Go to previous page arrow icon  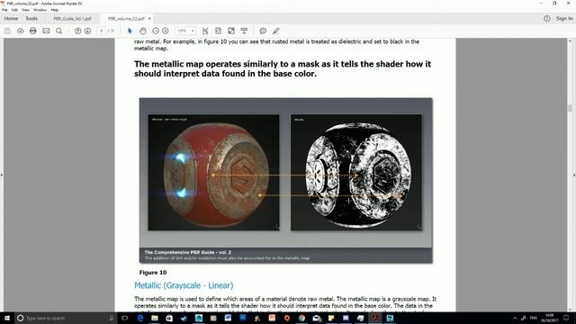tap(78, 31)
